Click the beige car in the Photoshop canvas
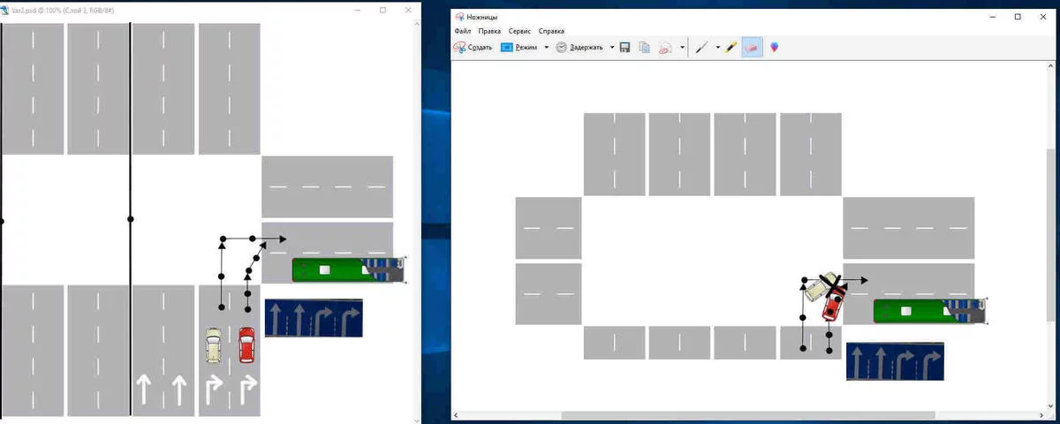This screenshot has height=424, width=1060. tap(213, 346)
